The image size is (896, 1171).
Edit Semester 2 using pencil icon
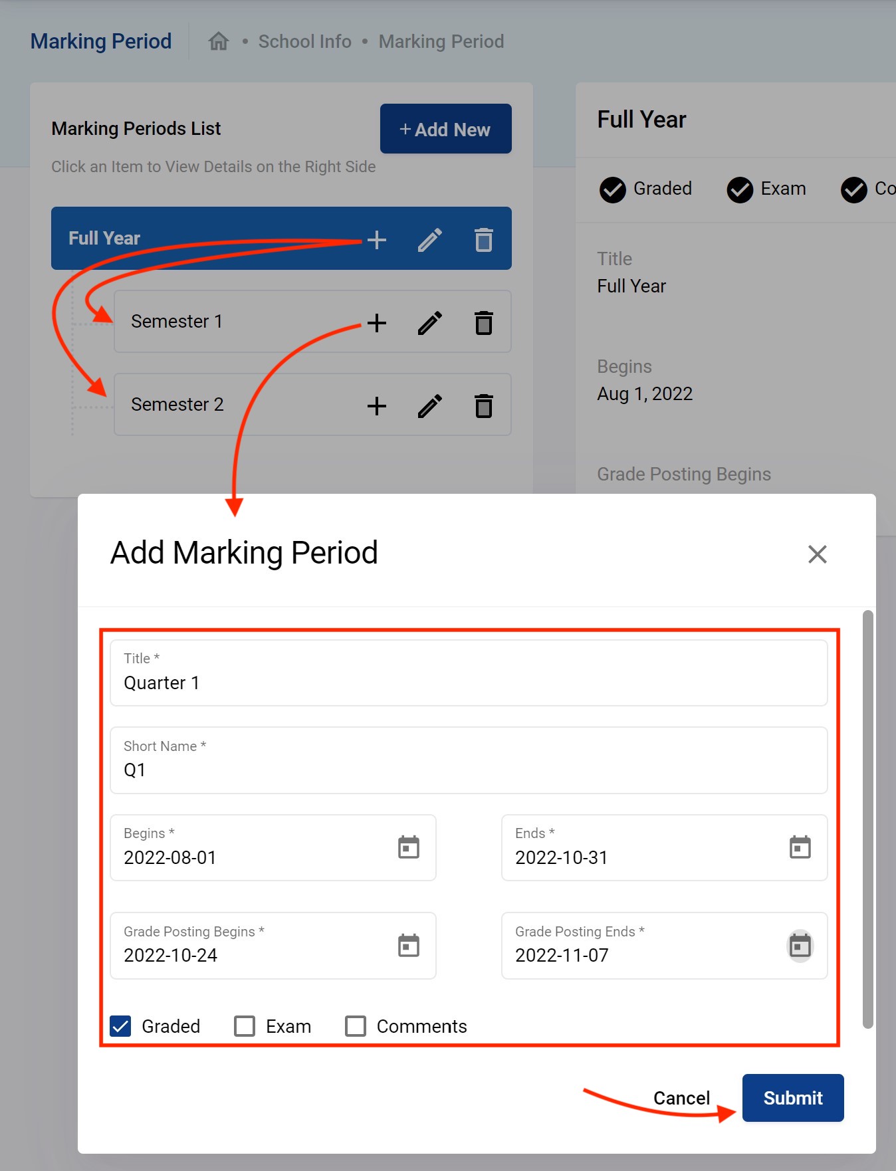pos(430,406)
